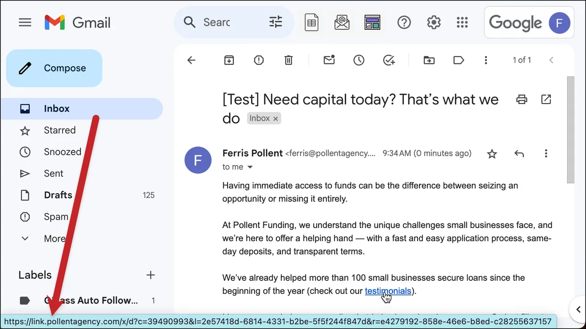The height and width of the screenshot is (329, 586).
Task: Click the Compose button
Action: coord(54,68)
